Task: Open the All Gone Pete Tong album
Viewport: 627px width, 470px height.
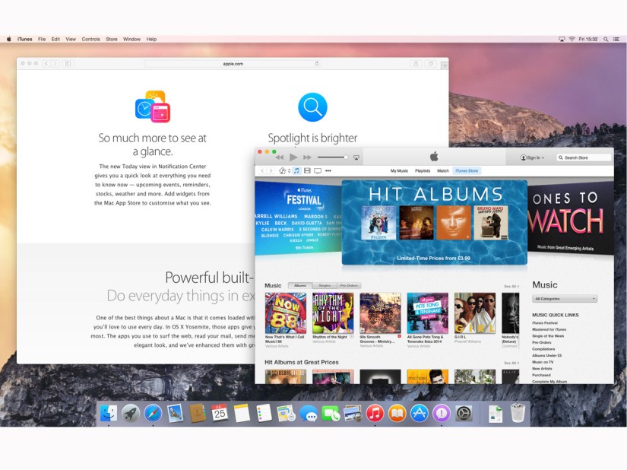Action: pos(427,313)
